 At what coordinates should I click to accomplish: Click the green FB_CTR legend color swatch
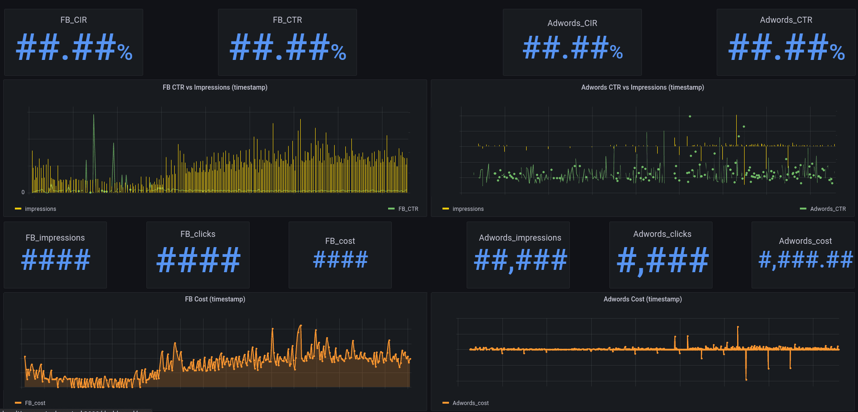(x=391, y=209)
